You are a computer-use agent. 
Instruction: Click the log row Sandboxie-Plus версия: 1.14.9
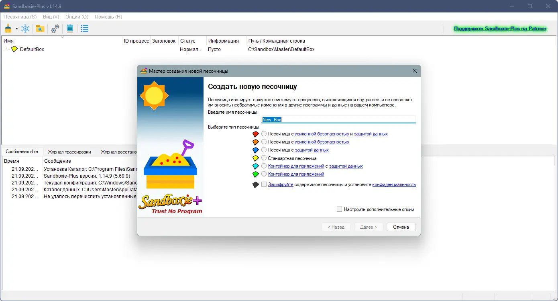coord(69,176)
